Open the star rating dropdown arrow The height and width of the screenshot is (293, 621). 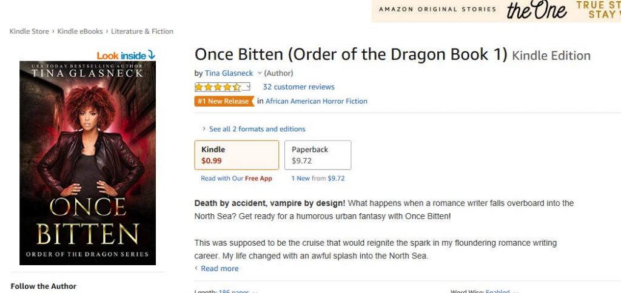click(246, 87)
